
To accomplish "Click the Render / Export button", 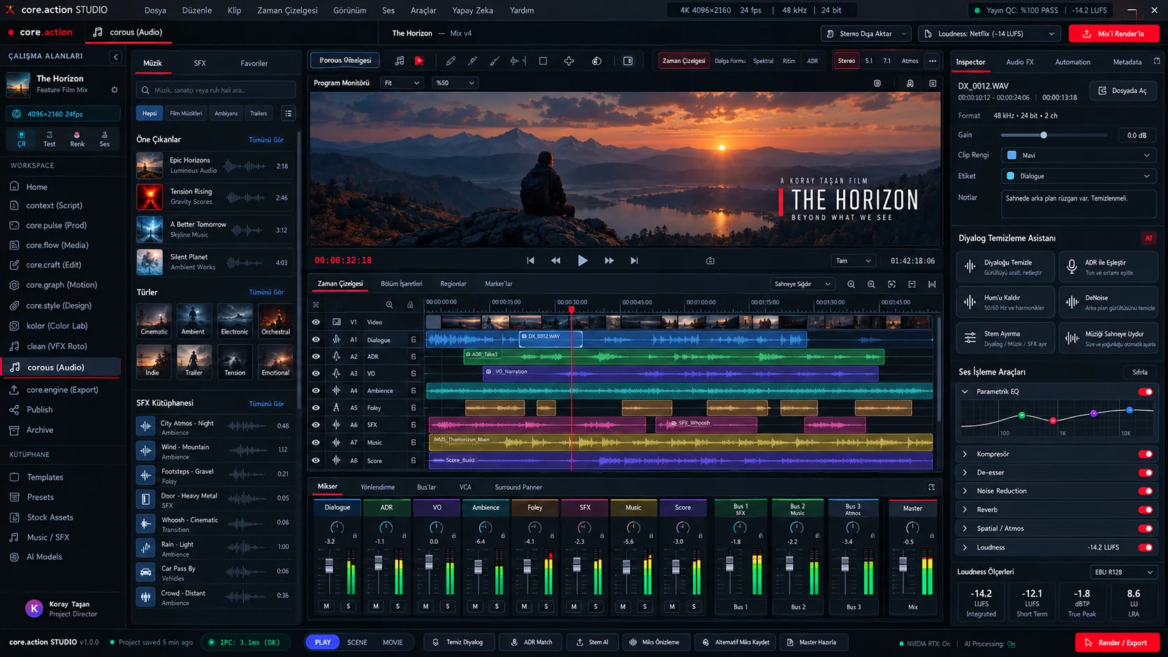I will point(1116,642).
